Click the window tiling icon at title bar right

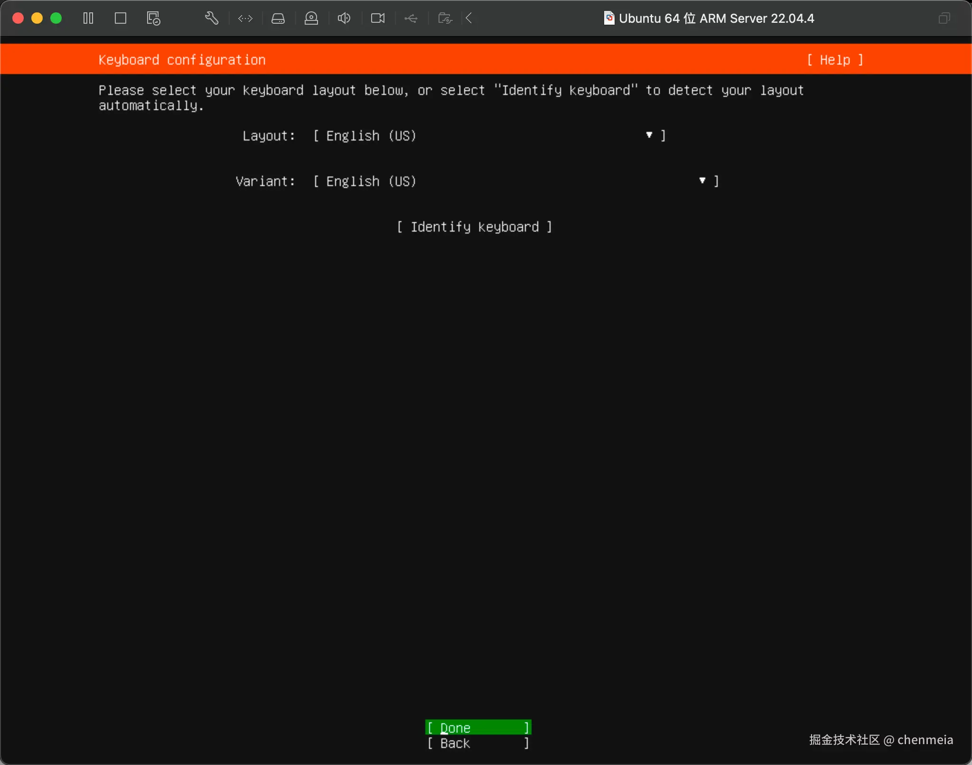click(944, 19)
